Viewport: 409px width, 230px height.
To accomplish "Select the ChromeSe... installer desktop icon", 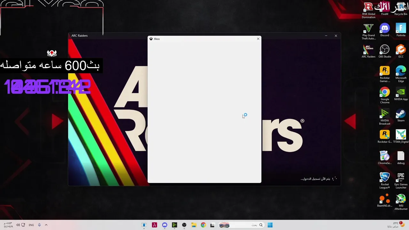I will coord(385,158).
